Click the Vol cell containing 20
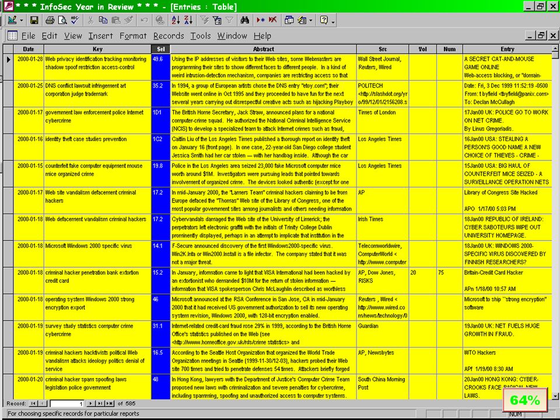The width and height of the screenshot is (560, 420). (422, 281)
